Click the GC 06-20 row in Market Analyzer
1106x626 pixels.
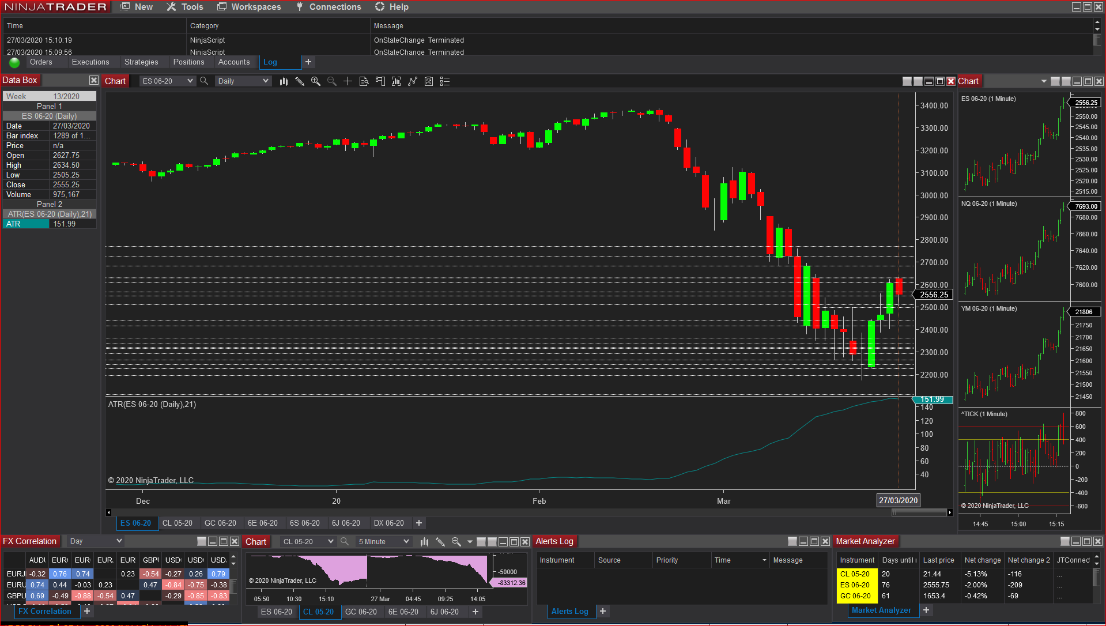click(x=964, y=596)
